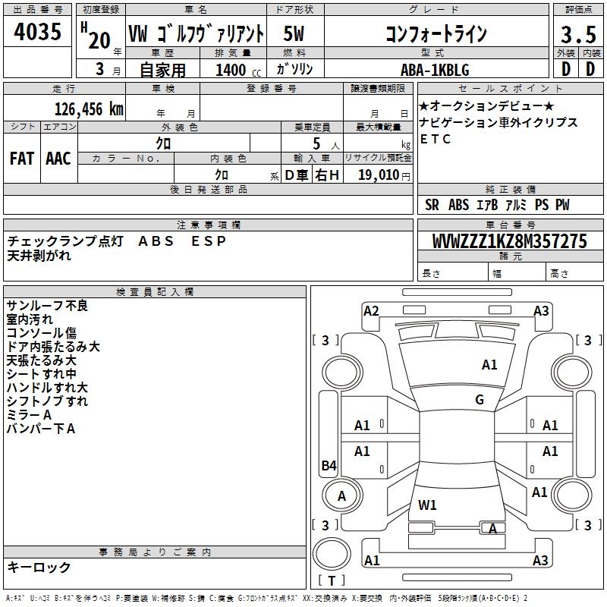Click the steering position 右H
This screenshot has height=607, width=607.
(x=327, y=175)
